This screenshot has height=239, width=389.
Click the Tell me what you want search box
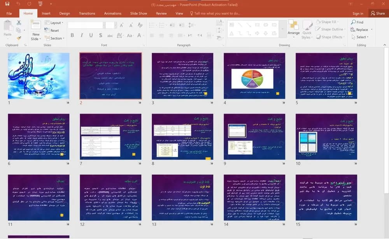(x=215, y=13)
